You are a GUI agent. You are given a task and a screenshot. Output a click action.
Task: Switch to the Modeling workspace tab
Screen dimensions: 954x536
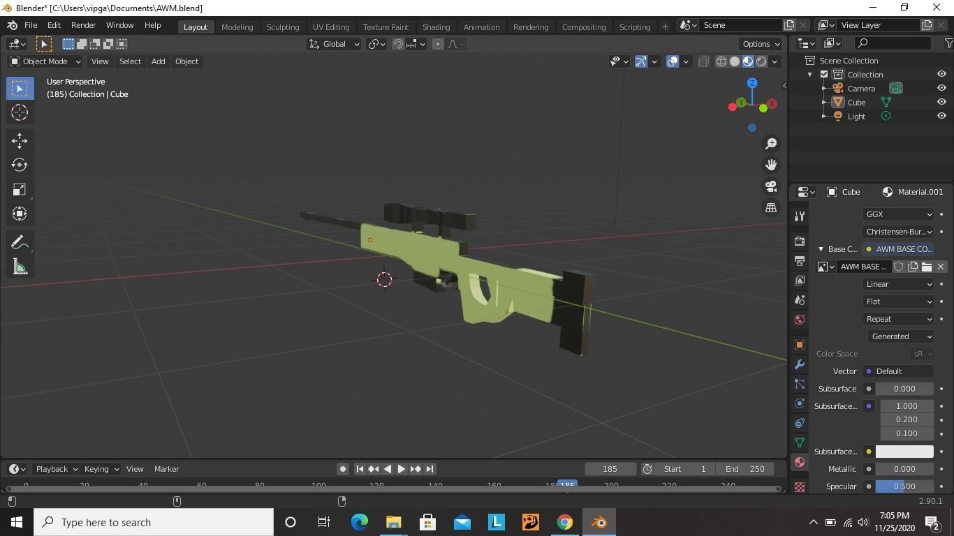coord(237,27)
